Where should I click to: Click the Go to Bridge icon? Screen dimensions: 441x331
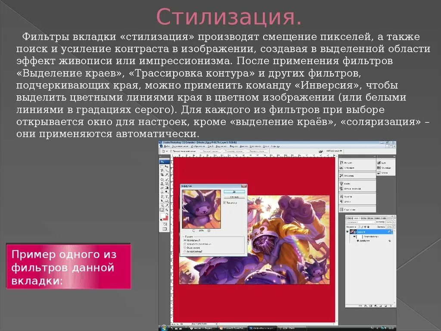pos(321,151)
